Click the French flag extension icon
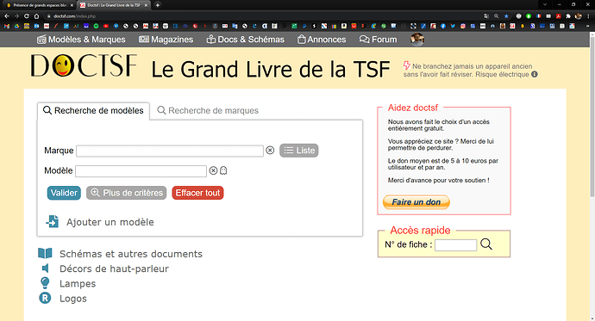595x321 pixels. point(538,16)
